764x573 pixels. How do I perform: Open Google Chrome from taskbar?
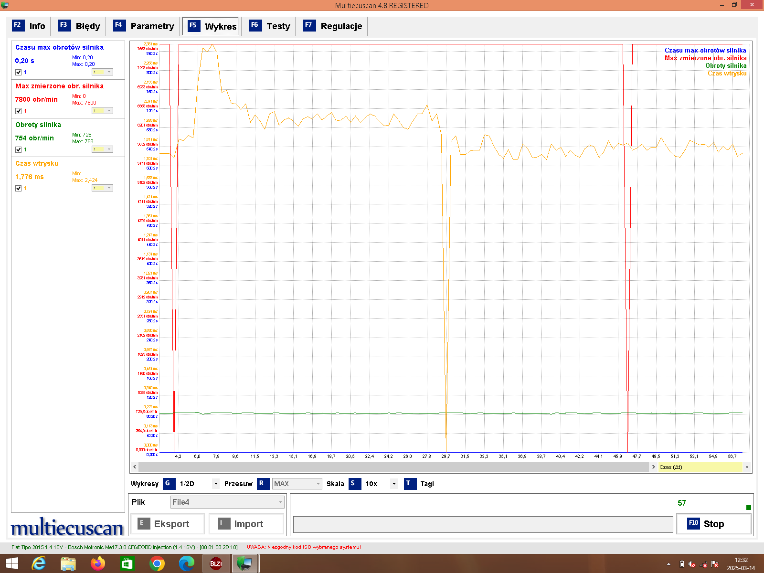point(157,563)
